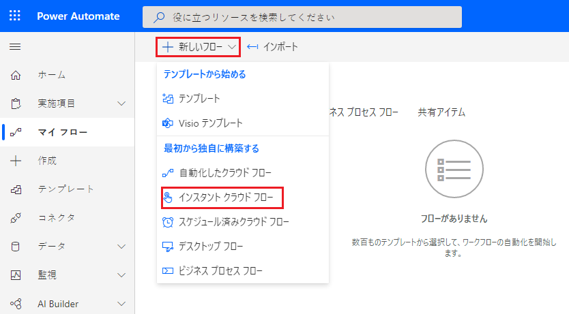Toggle the 新しいフロー dropdown arrow
This screenshot has width=569, height=314.
tap(232, 47)
